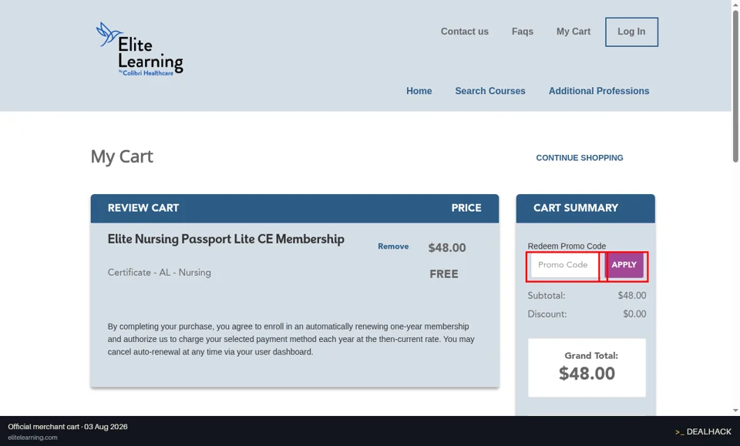Click the Elite Learning hummingbird logo
This screenshot has width=740, height=446.
[x=140, y=49]
